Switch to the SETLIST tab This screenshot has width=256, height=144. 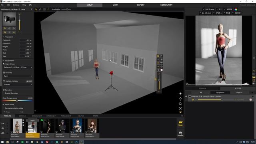click(x=238, y=88)
